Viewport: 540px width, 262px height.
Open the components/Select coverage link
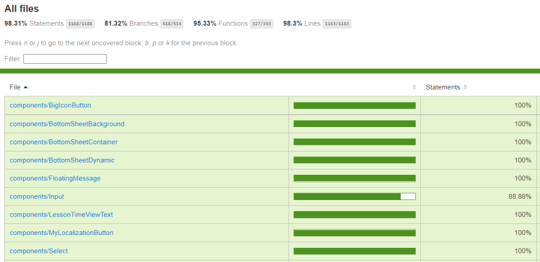[x=39, y=251]
